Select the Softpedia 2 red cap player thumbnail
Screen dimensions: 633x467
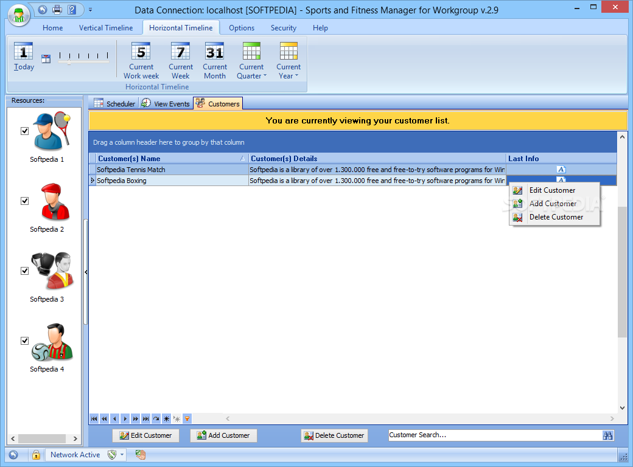coord(55,202)
